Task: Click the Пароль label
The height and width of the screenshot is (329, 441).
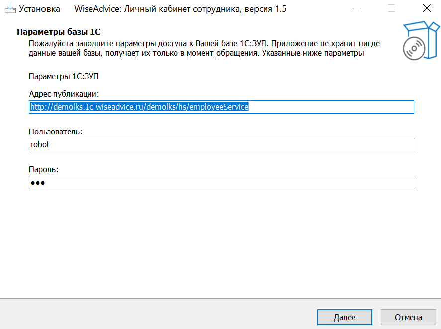Action: 43,169
